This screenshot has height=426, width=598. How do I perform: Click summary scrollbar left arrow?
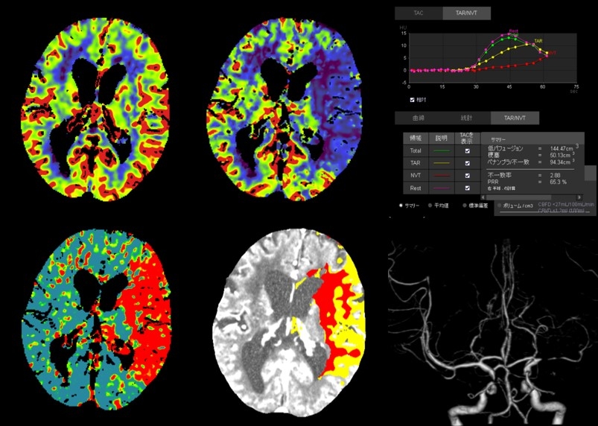tap(483, 197)
